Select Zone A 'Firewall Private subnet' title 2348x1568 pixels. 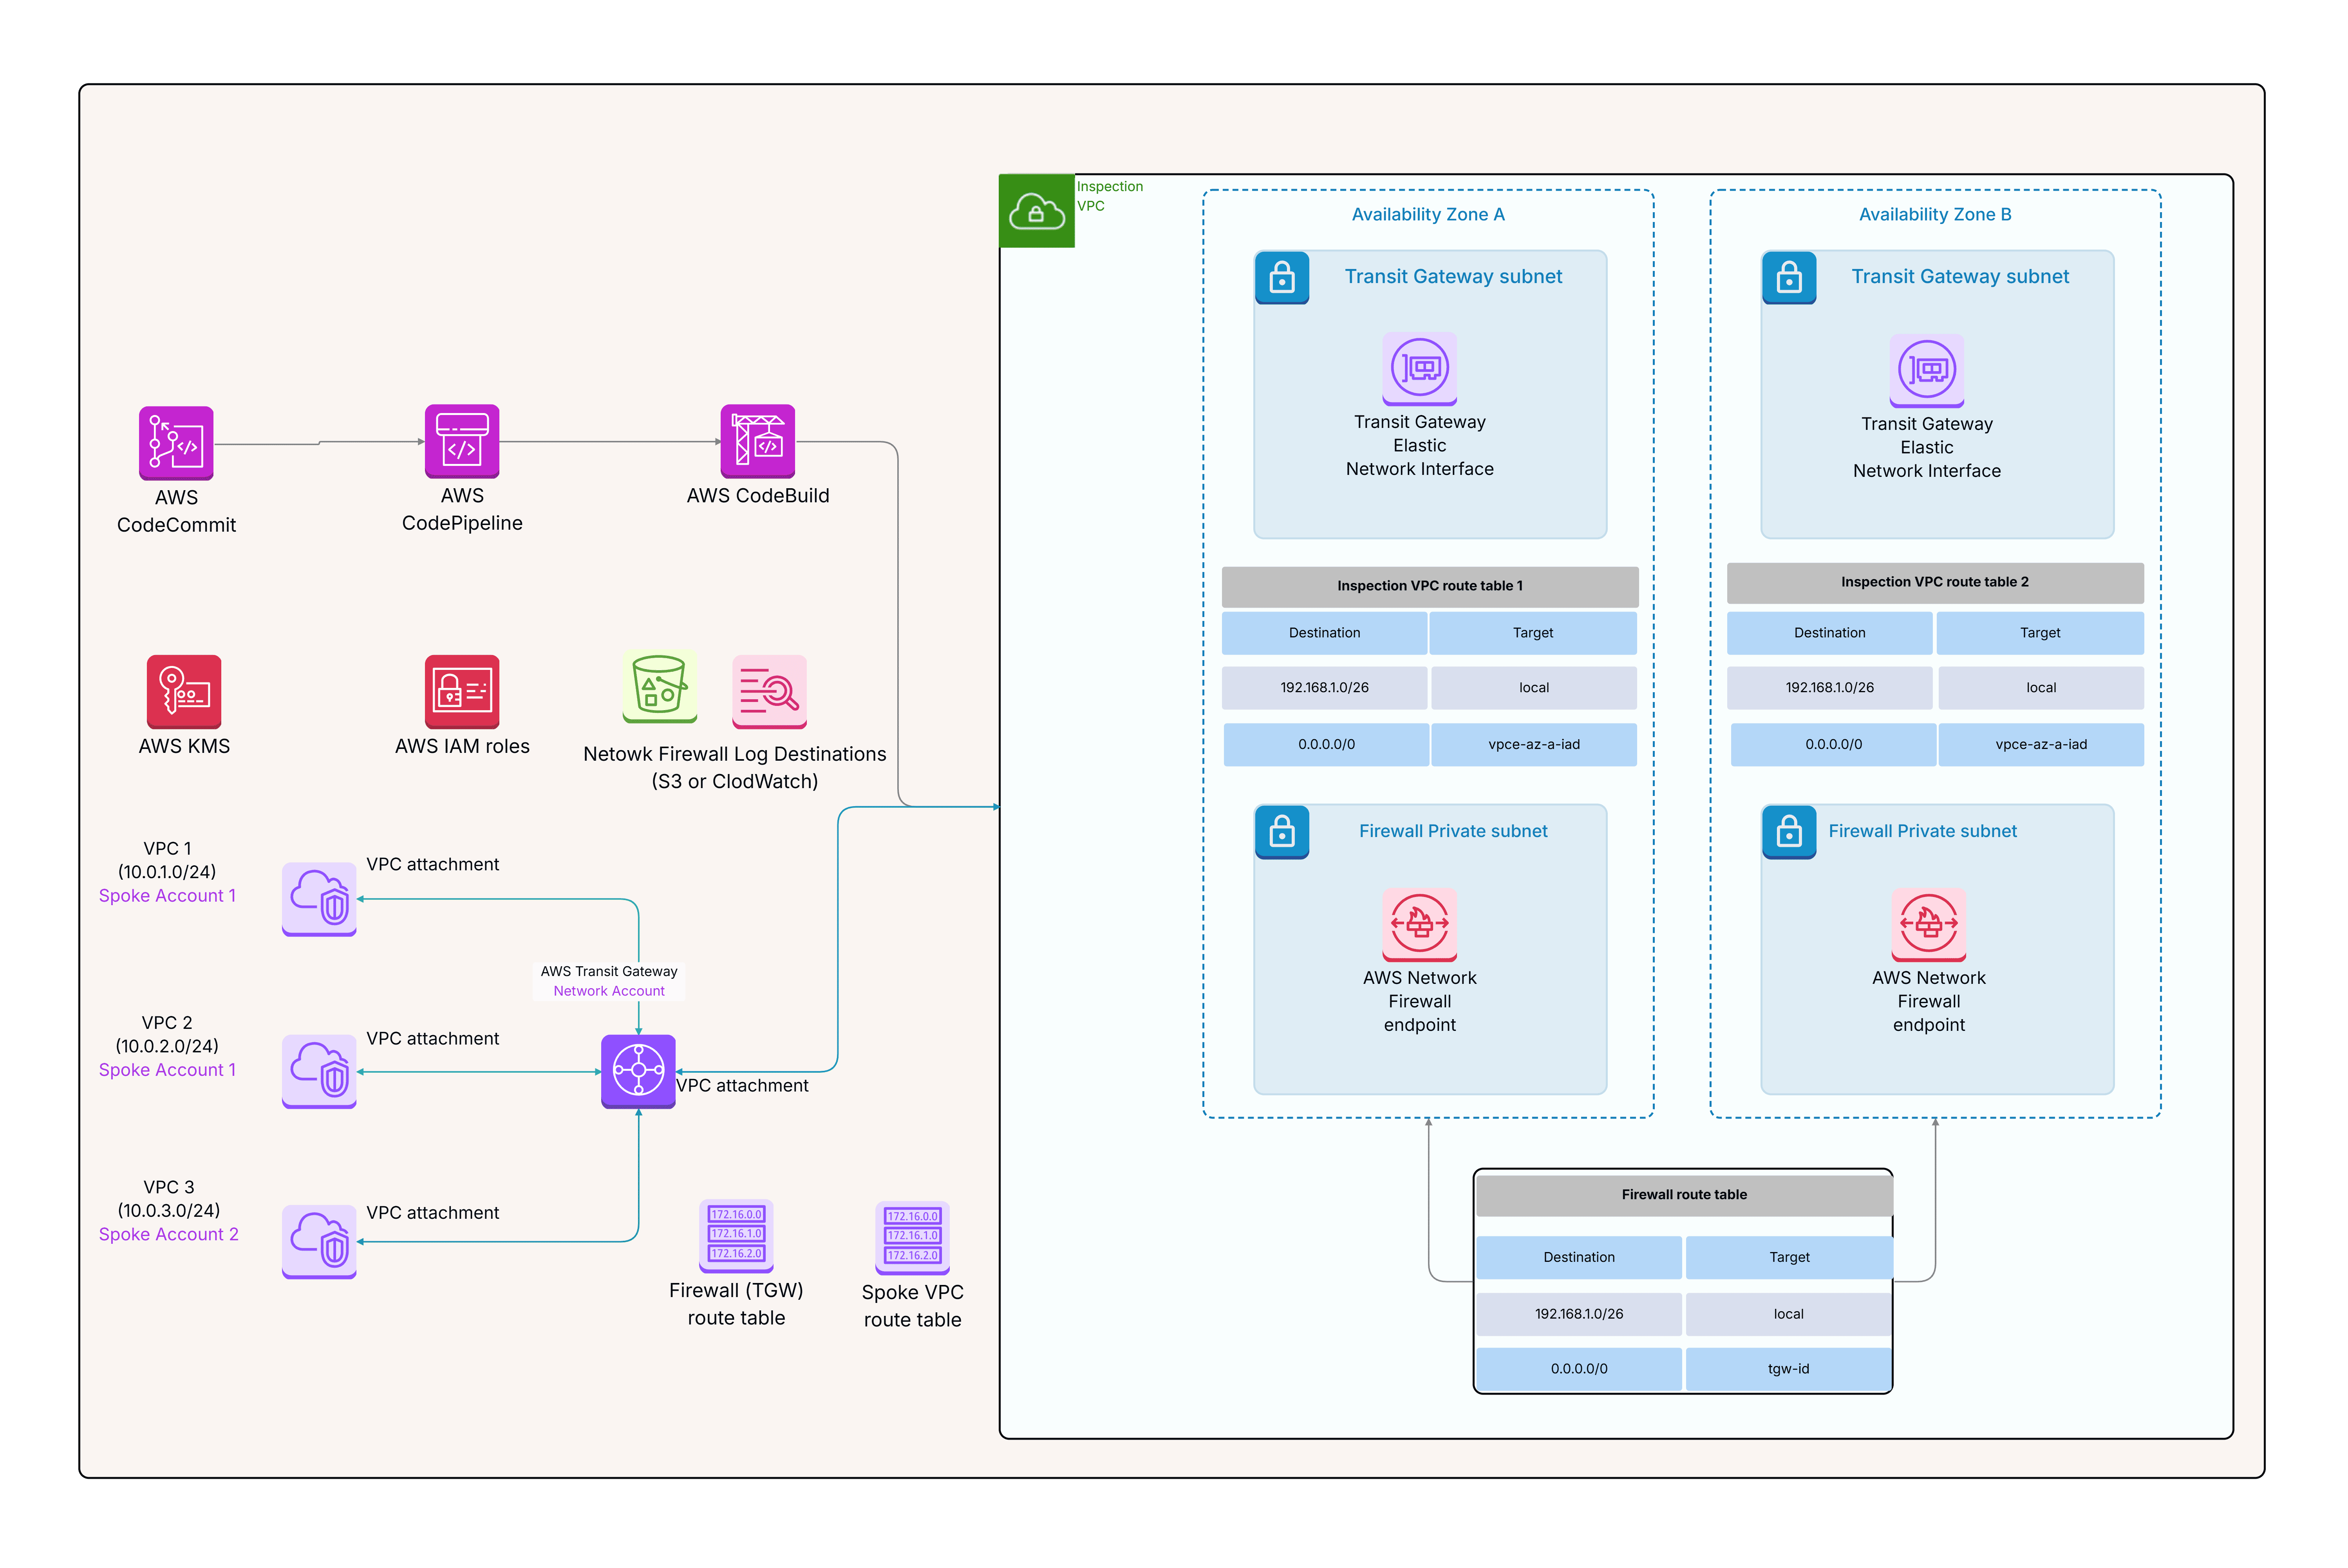point(1453,831)
